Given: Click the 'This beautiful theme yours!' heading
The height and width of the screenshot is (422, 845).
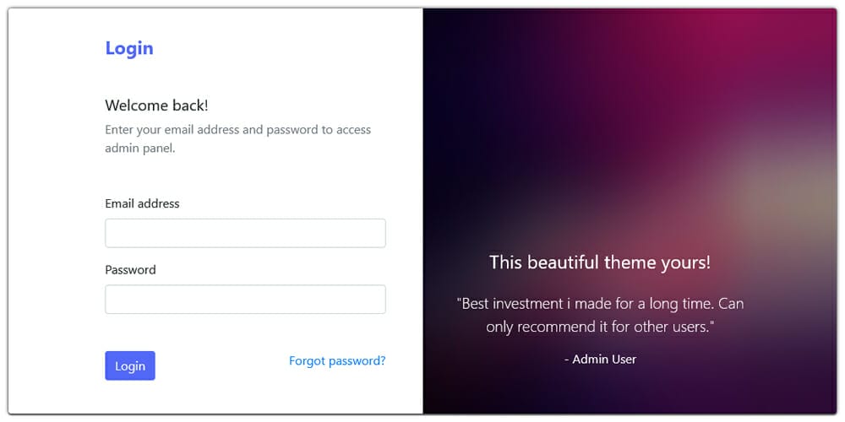Looking at the screenshot, I should (x=600, y=262).
